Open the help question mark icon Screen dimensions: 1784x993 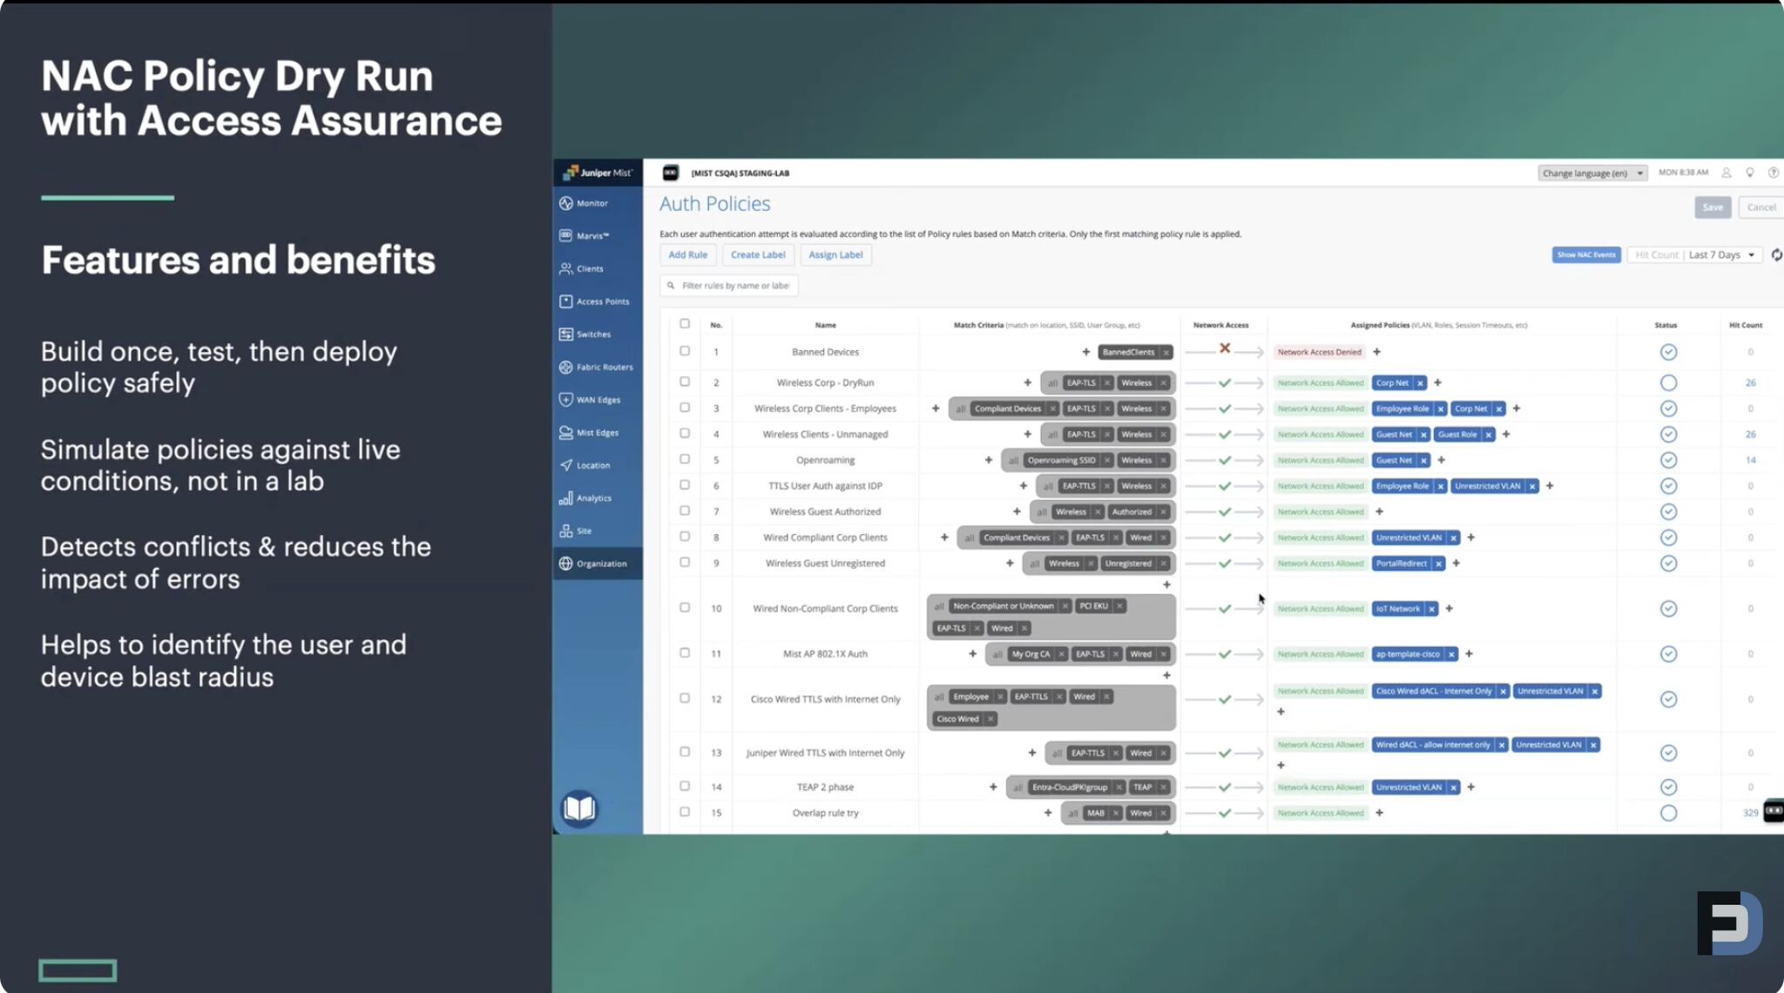point(1773,172)
